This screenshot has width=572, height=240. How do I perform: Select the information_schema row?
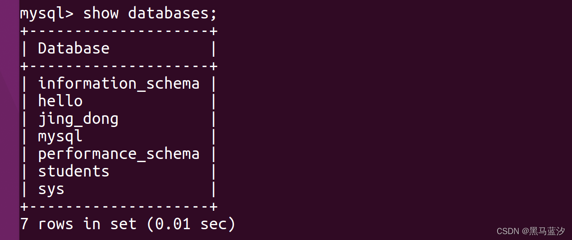pyautogui.click(x=119, y=83)
